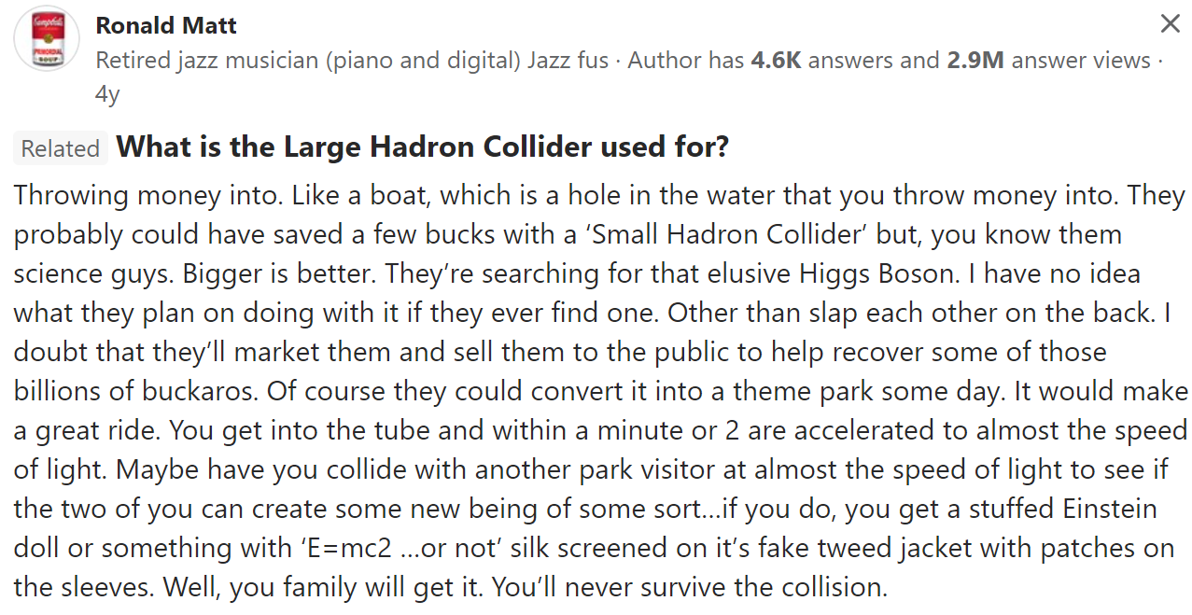The width and height of the screenshot is (1192, 615).
Task: Click the 4y timestamp
Action: pos(107,94)
